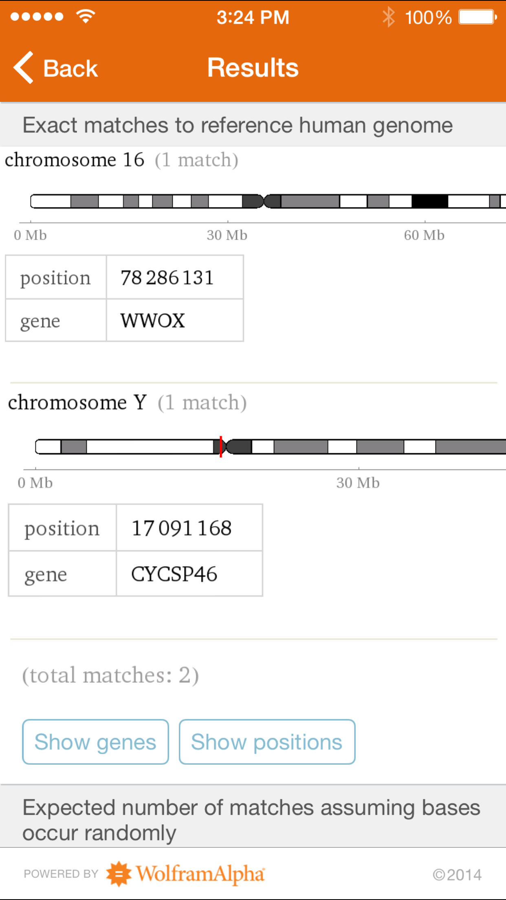Click the red match marker on chromosome Y
This screenshot has height=900, width=506.
220,447
